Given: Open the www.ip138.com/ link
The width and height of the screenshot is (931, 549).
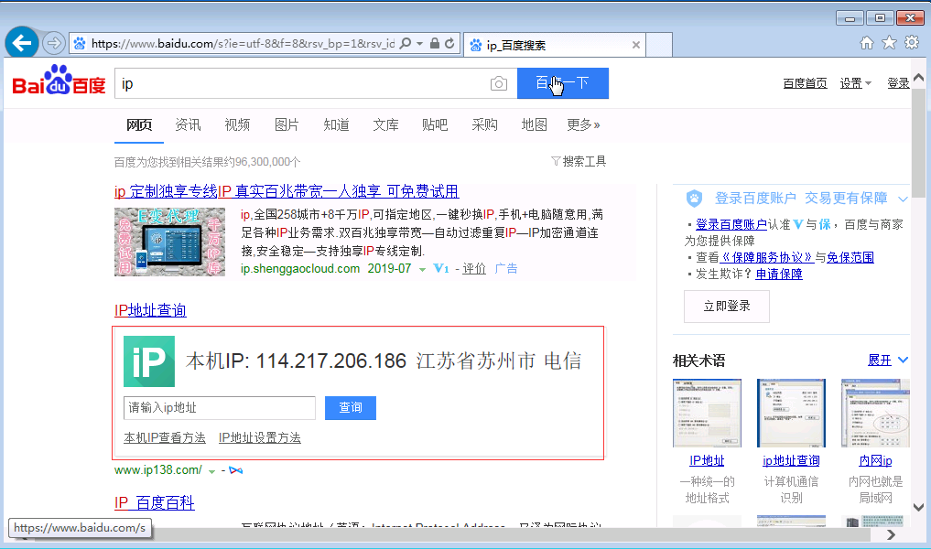Looking at the screenshot, I should pyautogui.click(x=158, y=470).
